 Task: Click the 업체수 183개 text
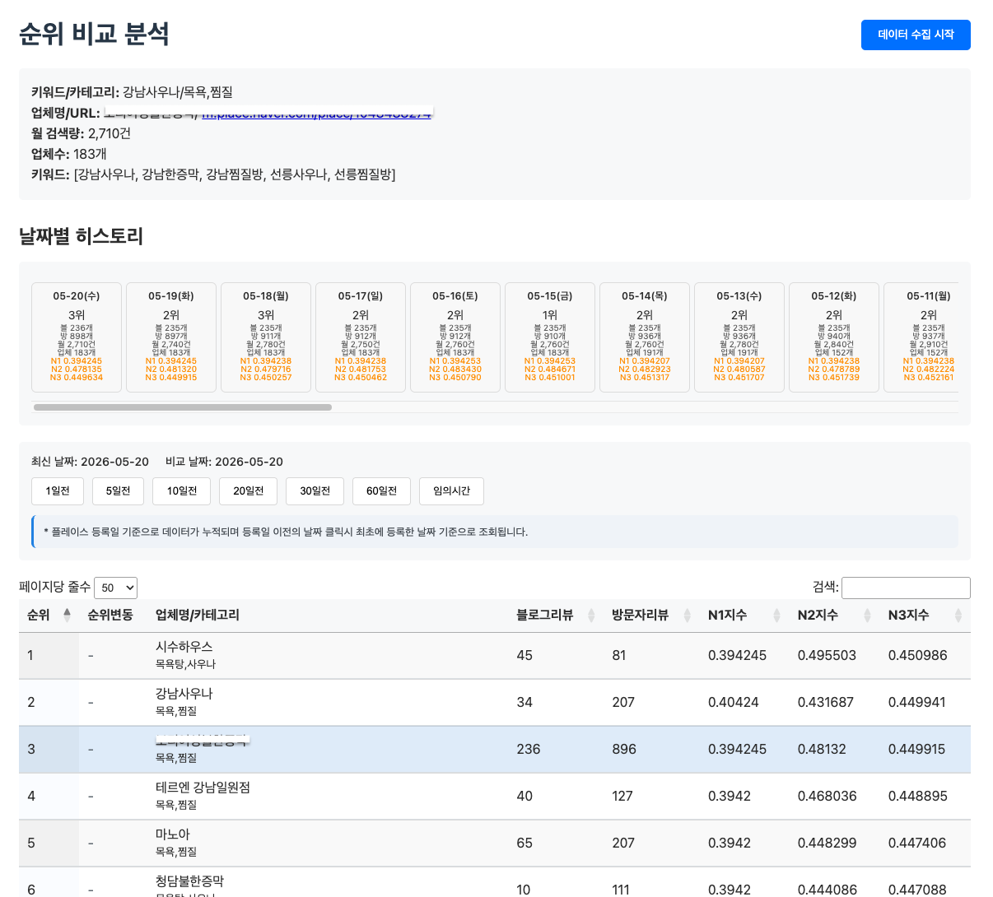69,154
